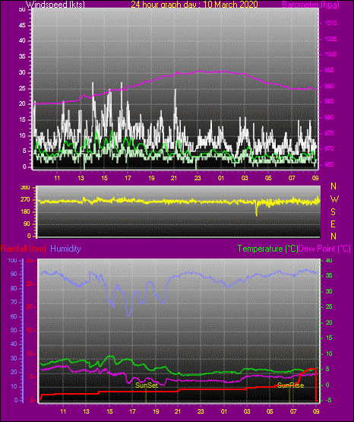Screen dimensions: 354x422
Task: Click the 50 humidity scale value
Action: [x=14, y=330]
